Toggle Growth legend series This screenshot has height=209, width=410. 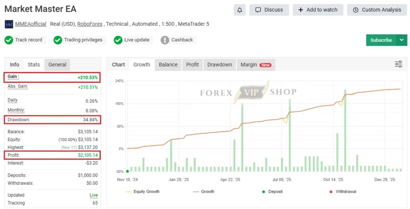pos(204,191)
